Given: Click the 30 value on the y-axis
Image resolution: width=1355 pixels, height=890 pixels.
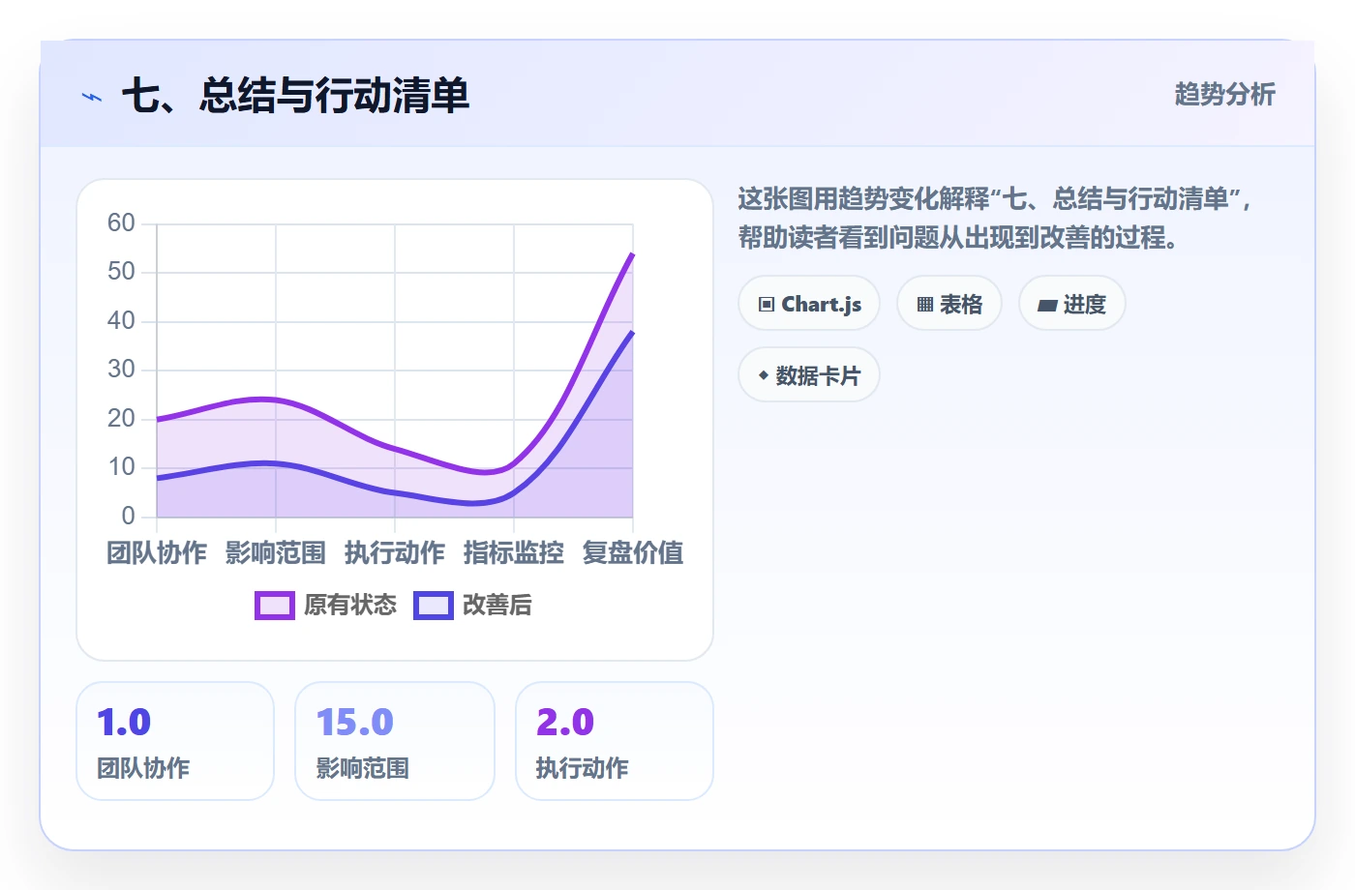Looking at the screenshot, I should 121,370.
